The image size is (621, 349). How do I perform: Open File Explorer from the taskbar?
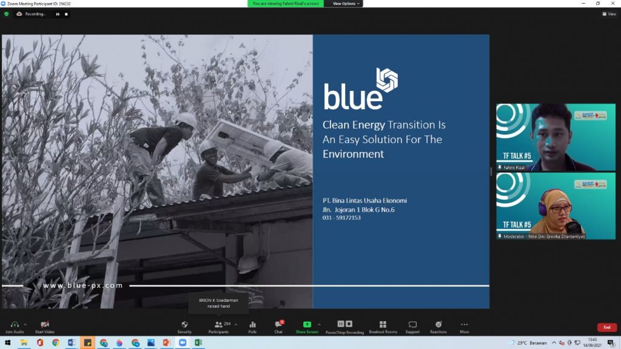tap(24, 343)
